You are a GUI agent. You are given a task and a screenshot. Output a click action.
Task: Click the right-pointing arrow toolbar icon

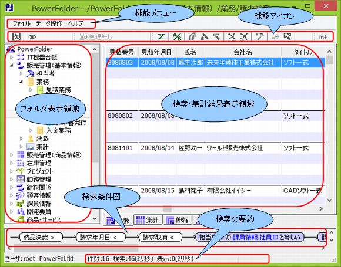276,37
